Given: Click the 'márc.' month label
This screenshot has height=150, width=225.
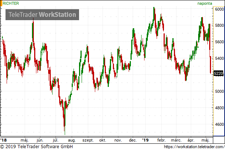Looking at the screenshot, I should (176, 140).
